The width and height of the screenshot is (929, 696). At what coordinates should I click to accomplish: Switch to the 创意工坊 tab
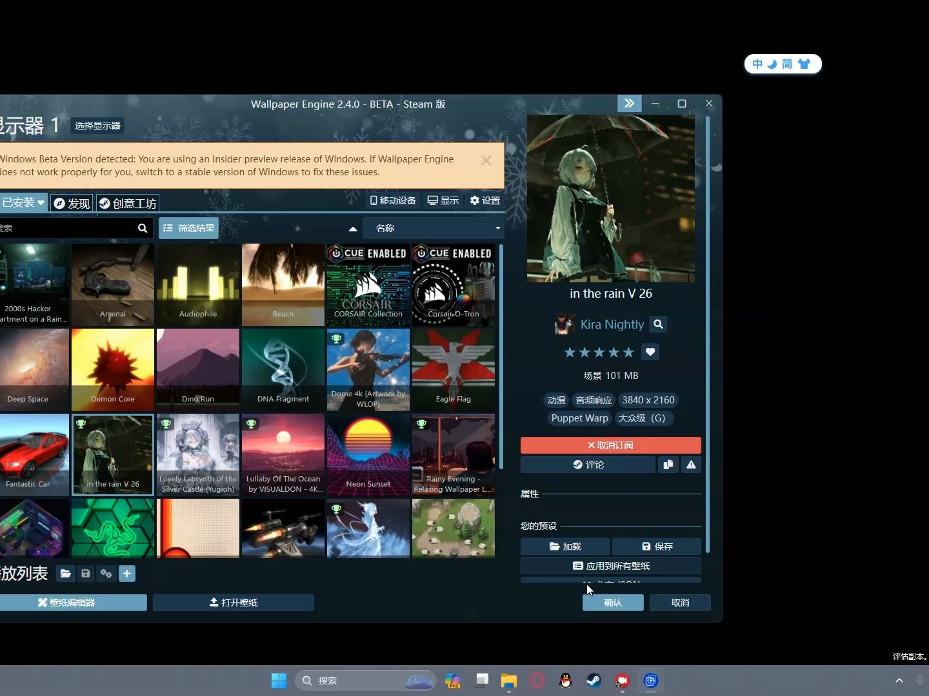(128, 203)
